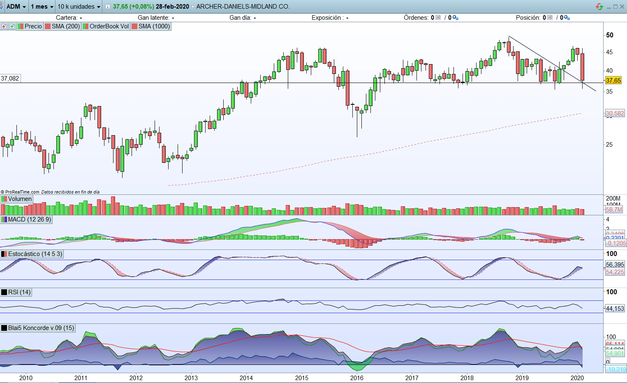Click the green up-arrow icon beside Precio
This screenshot has height=383, width=627.
pos(12,26)
